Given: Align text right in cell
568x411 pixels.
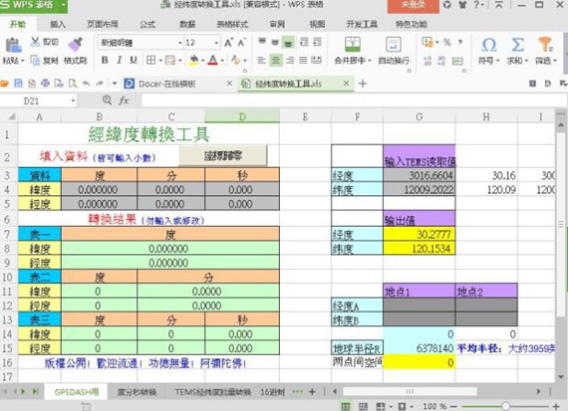Looking at the screenshot, I should tap(290, 60).
